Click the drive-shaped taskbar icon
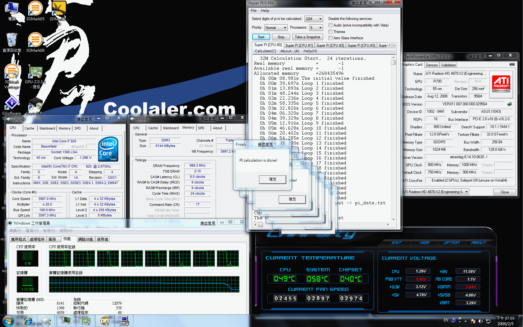The height and width of the screenshot is (327, 523). (46, 321)
